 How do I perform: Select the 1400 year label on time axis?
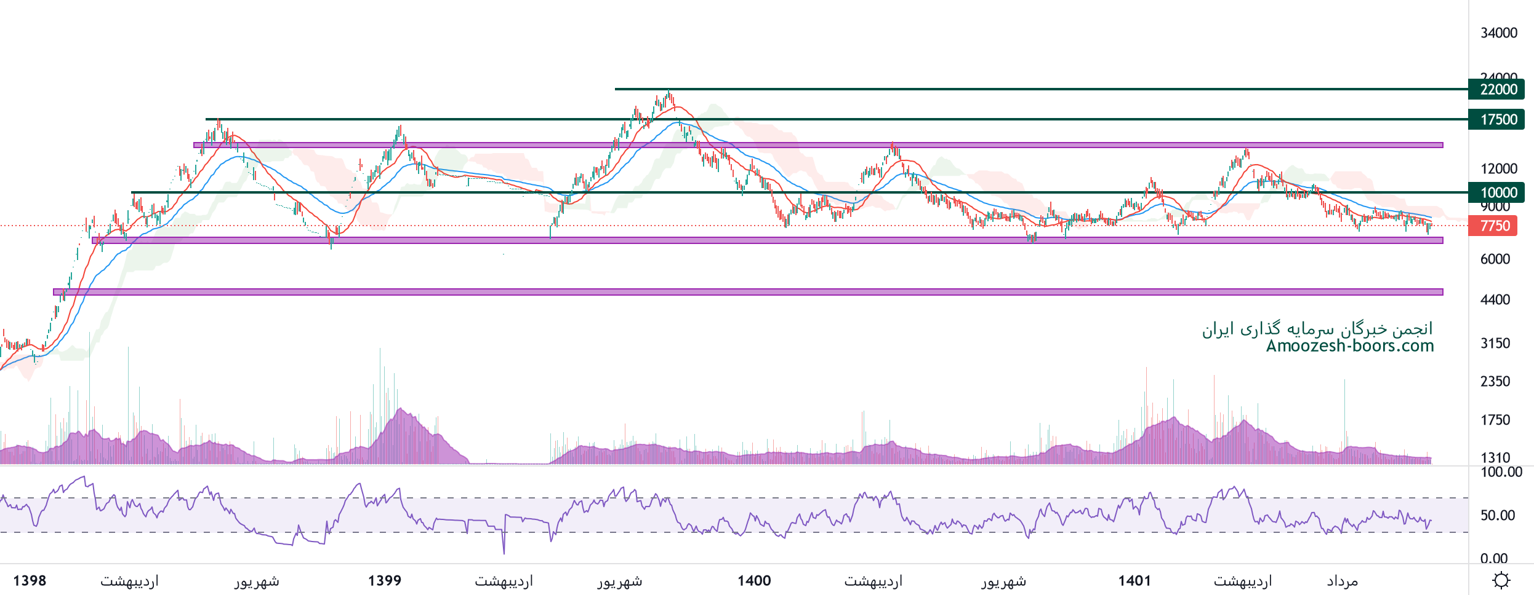click(754, 581)
